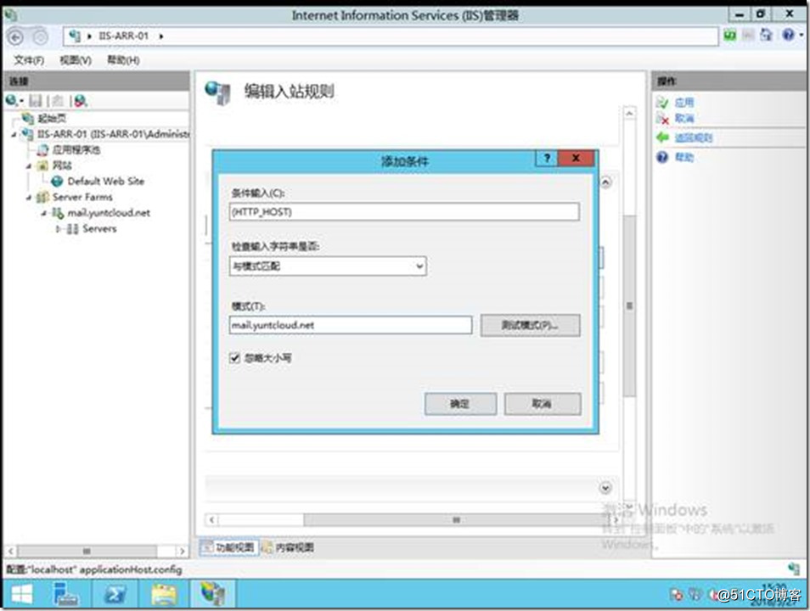Close the Add Condition dialog
Image resolution: width=810 pixels, height=611 pixels.
[576, 158]
